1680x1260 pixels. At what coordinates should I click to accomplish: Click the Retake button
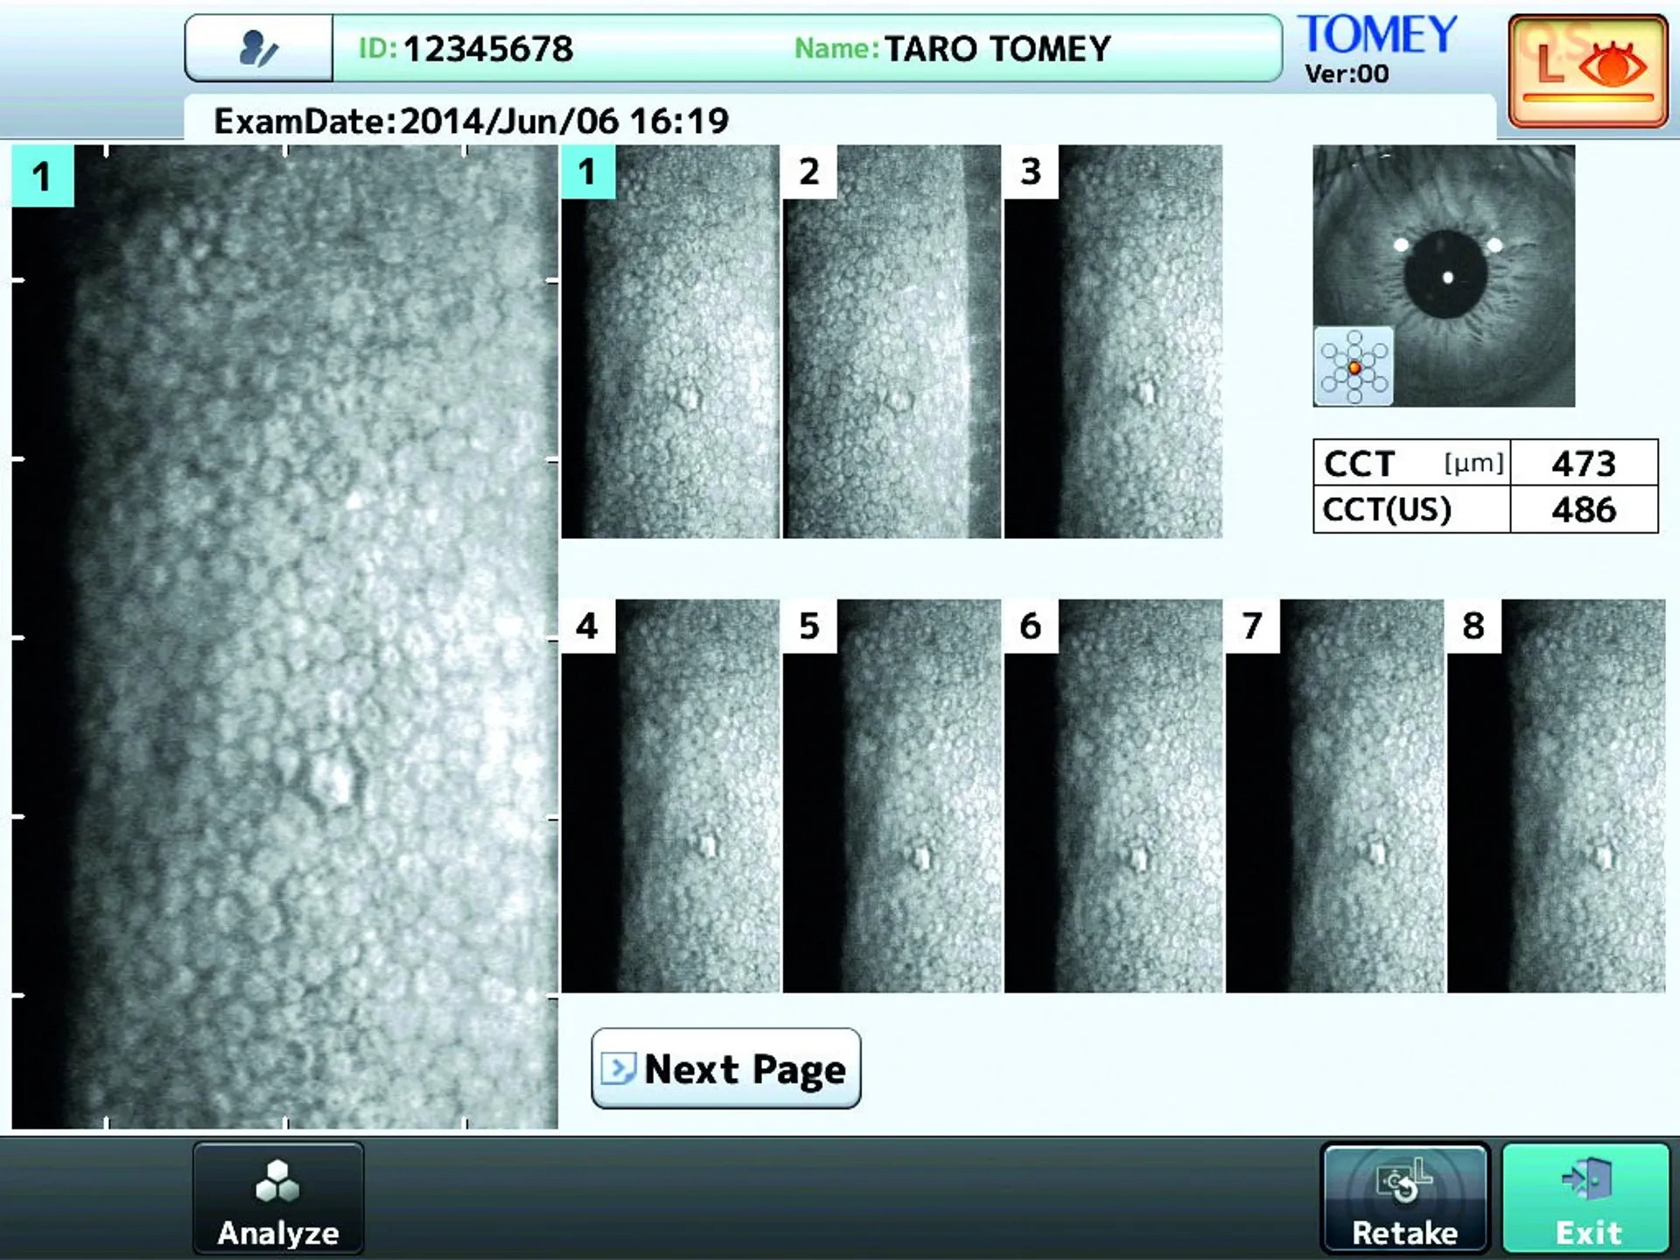coord(1403,1198)
